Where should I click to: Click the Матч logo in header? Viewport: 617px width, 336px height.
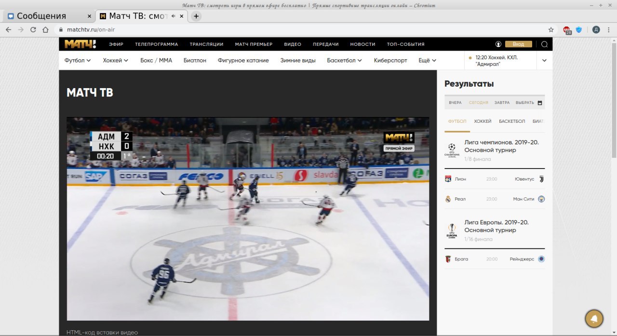[x=80, y=44]
